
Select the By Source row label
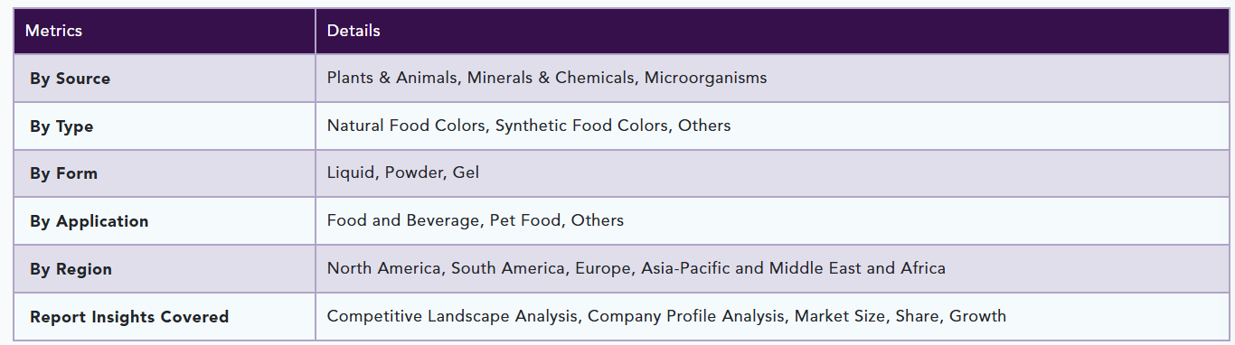pos(70,79)
